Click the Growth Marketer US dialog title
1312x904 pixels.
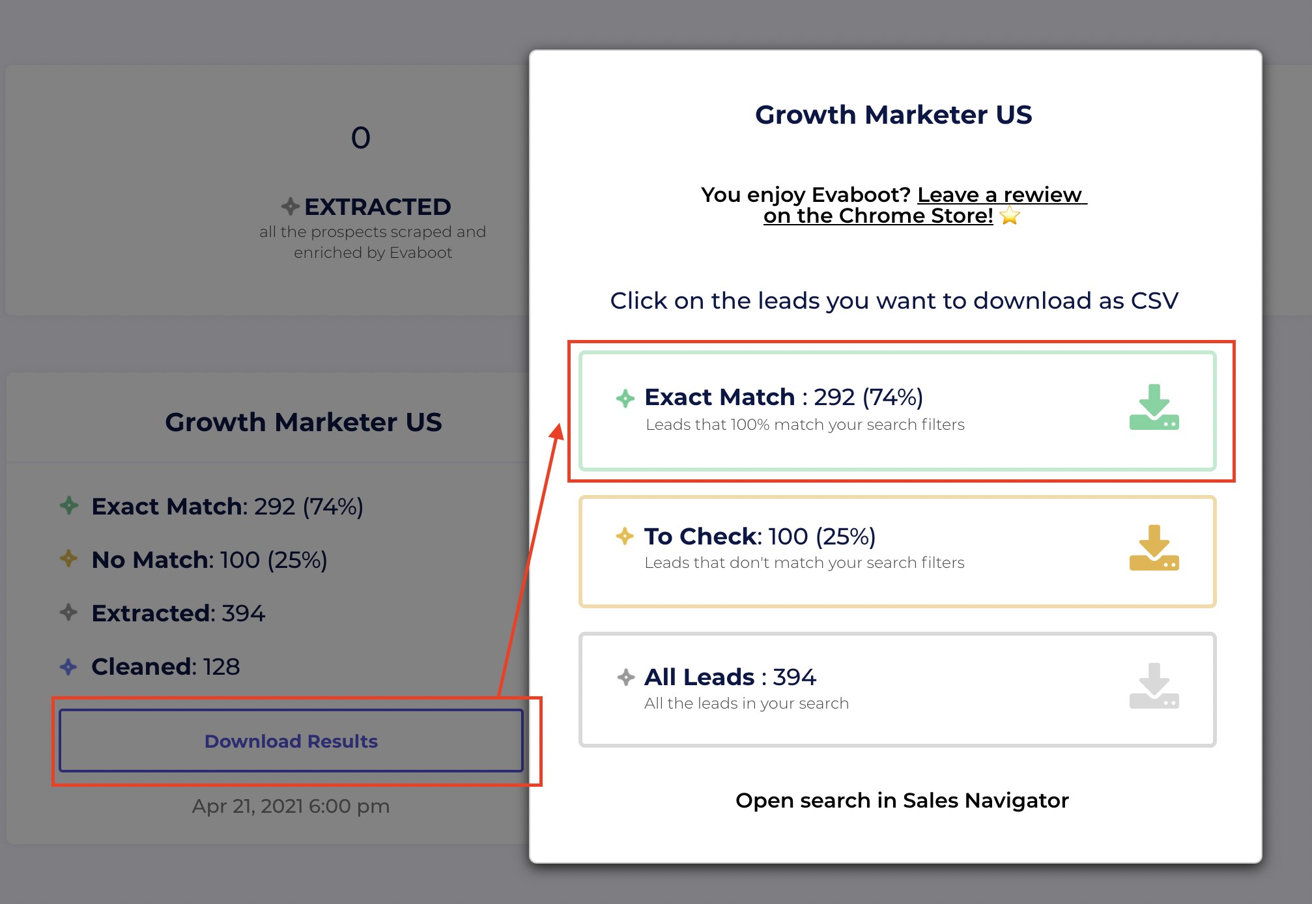tap(894, 115)
